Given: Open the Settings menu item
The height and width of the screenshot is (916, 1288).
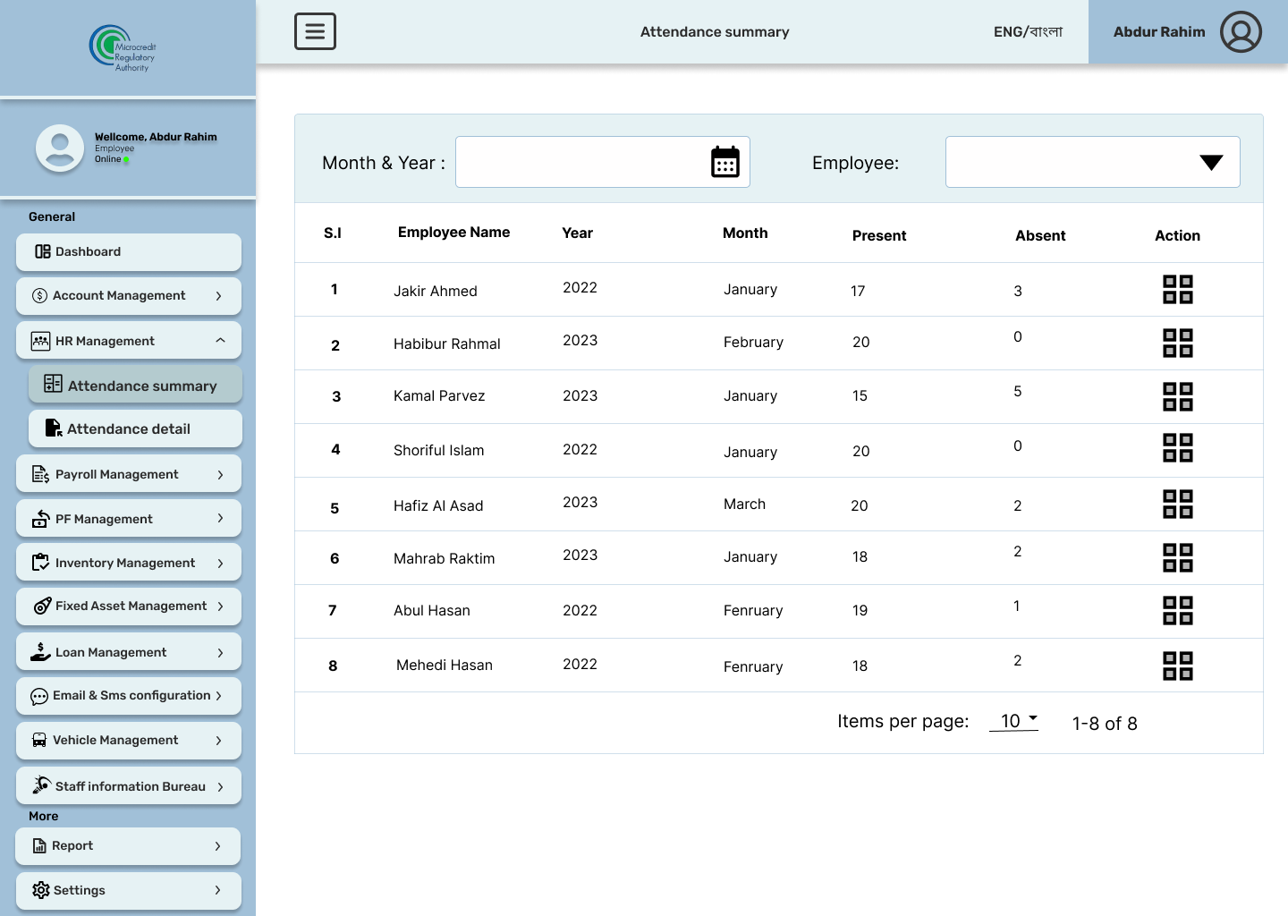Looking at the screenshot, I should coord(128,891).
